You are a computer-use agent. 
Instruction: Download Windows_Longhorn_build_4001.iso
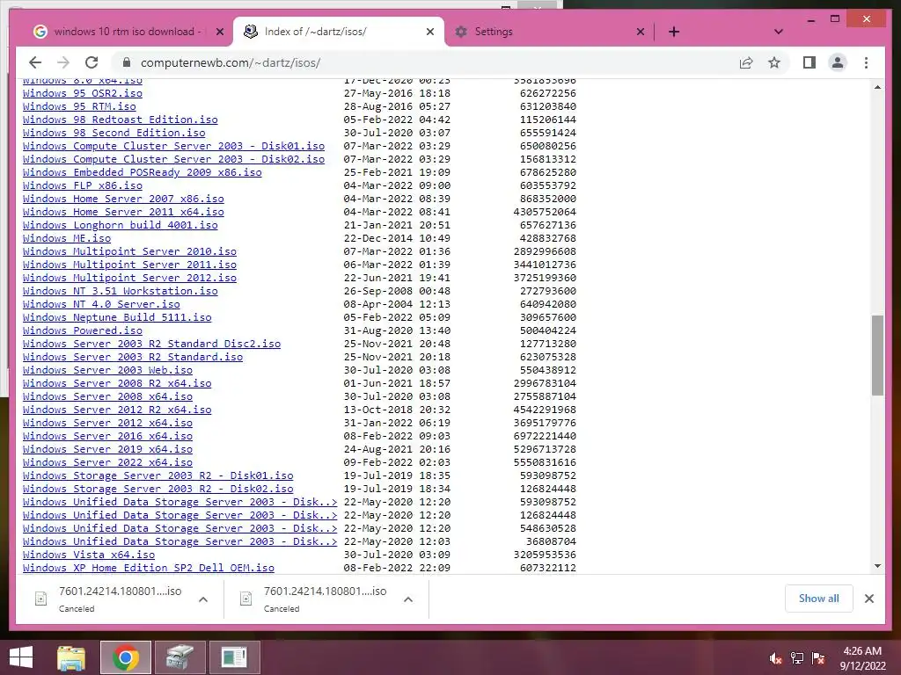tap(120, 225)
